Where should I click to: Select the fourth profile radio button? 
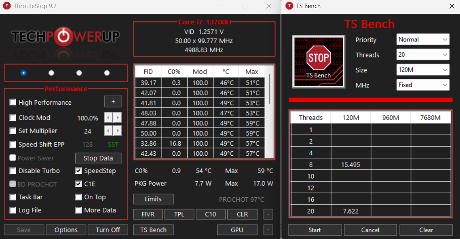pos(107,73)
